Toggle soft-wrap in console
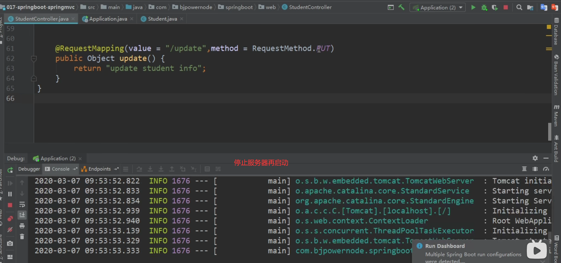Screen dimensions: 561x263 (22, 204)
